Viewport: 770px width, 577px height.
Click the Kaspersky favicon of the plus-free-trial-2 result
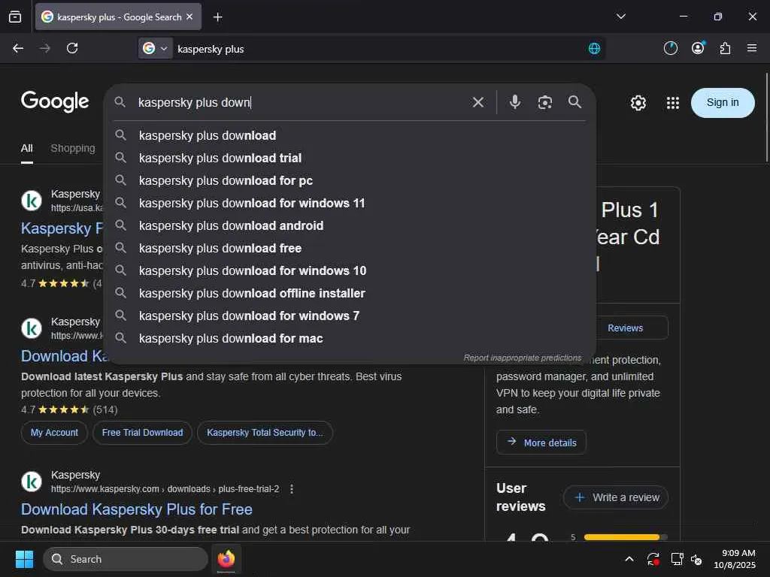[x=32, y=482]
